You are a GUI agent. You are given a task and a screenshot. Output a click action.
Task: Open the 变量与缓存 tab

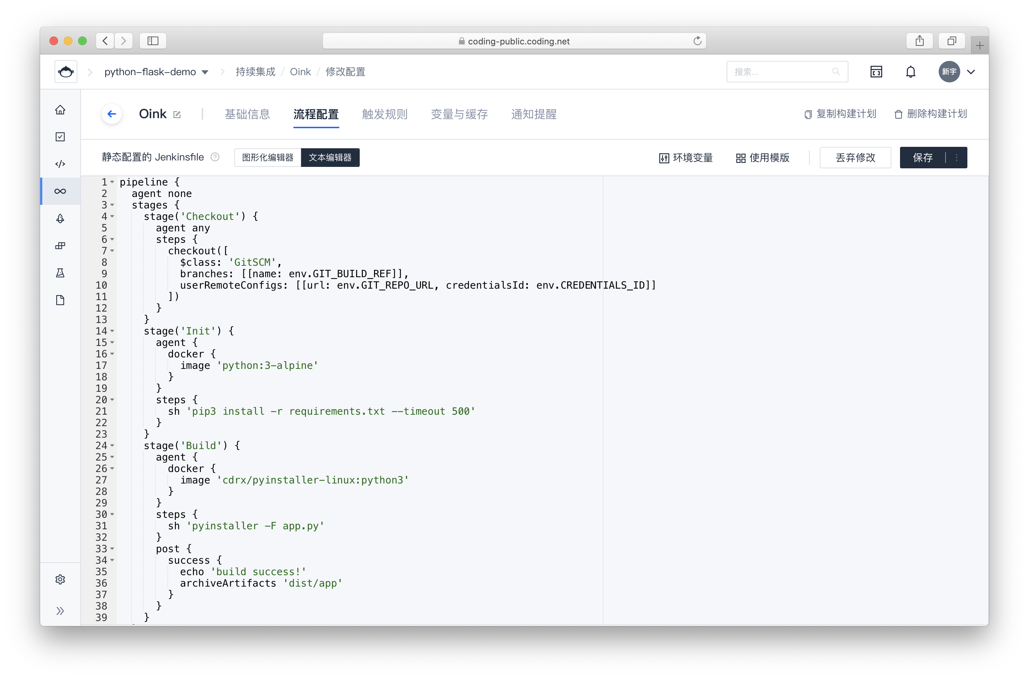(x=459, y=114)
